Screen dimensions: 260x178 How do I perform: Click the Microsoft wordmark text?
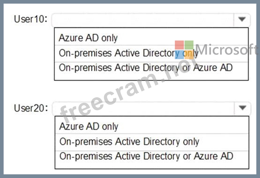(227, 49)
